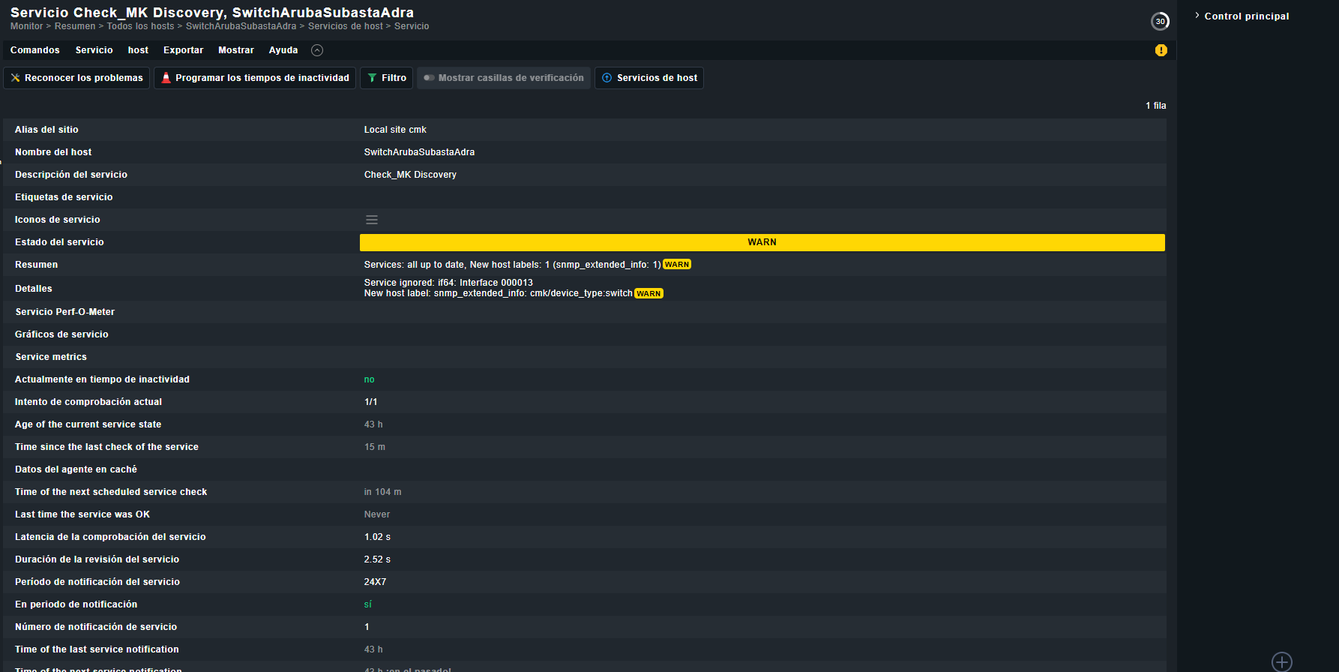Click the yellow WARN service state bar
The width and height of the screenshot is (1339, 672).
pyautogui.click(x=762, y=242)
